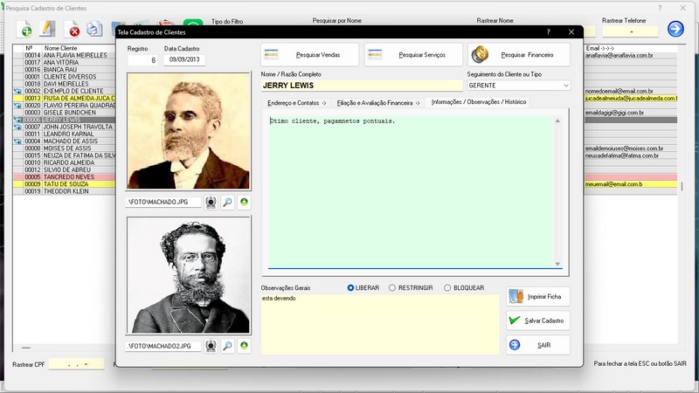Select the CLIENTE DIVERSOS row
699x393 pixels.
coord(65,77)
